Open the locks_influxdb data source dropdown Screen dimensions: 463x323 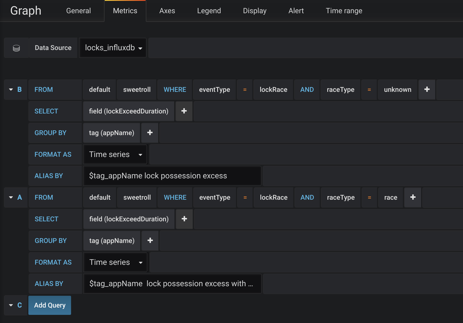point(113,48)
